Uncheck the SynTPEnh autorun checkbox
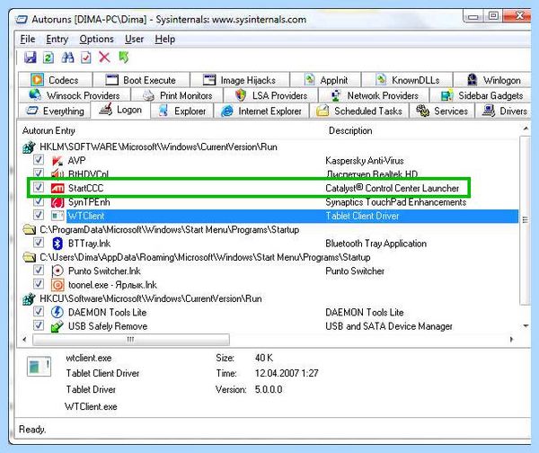Screen dimensions: 539x453 pyautogui.click(x=39, y=201)
